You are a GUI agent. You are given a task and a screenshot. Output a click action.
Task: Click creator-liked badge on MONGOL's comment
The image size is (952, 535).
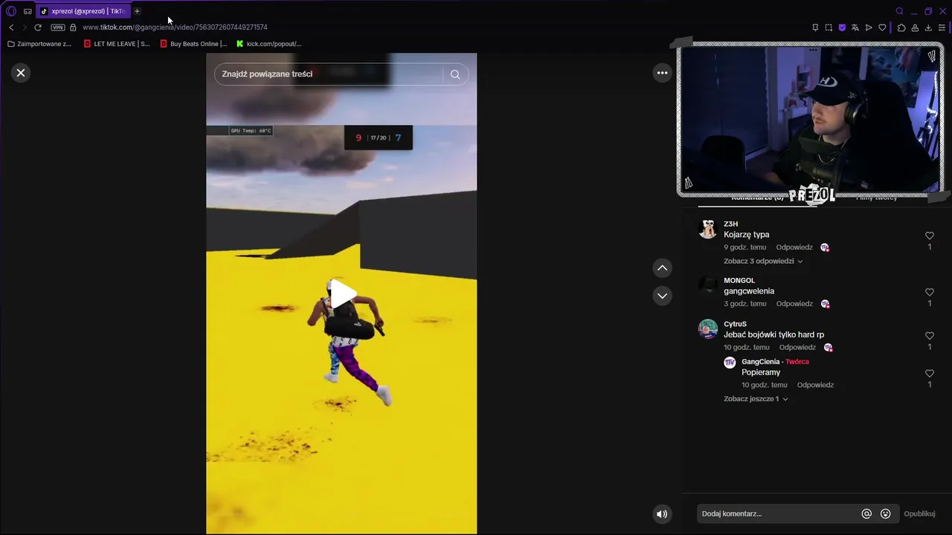point(825,304)
